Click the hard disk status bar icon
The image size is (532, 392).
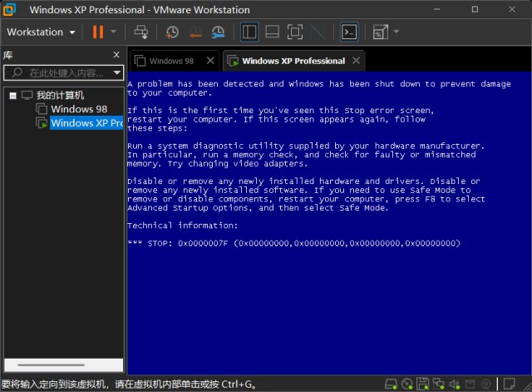pos(391,385)
